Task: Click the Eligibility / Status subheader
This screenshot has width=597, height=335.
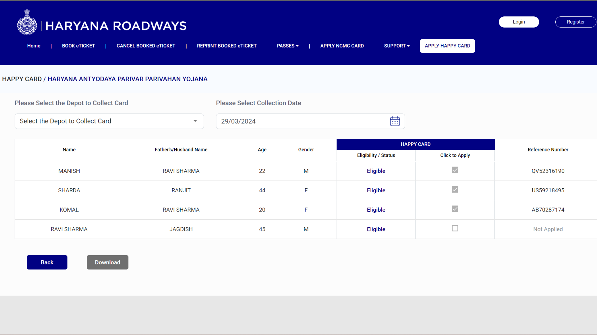Action: click(376, 155)
